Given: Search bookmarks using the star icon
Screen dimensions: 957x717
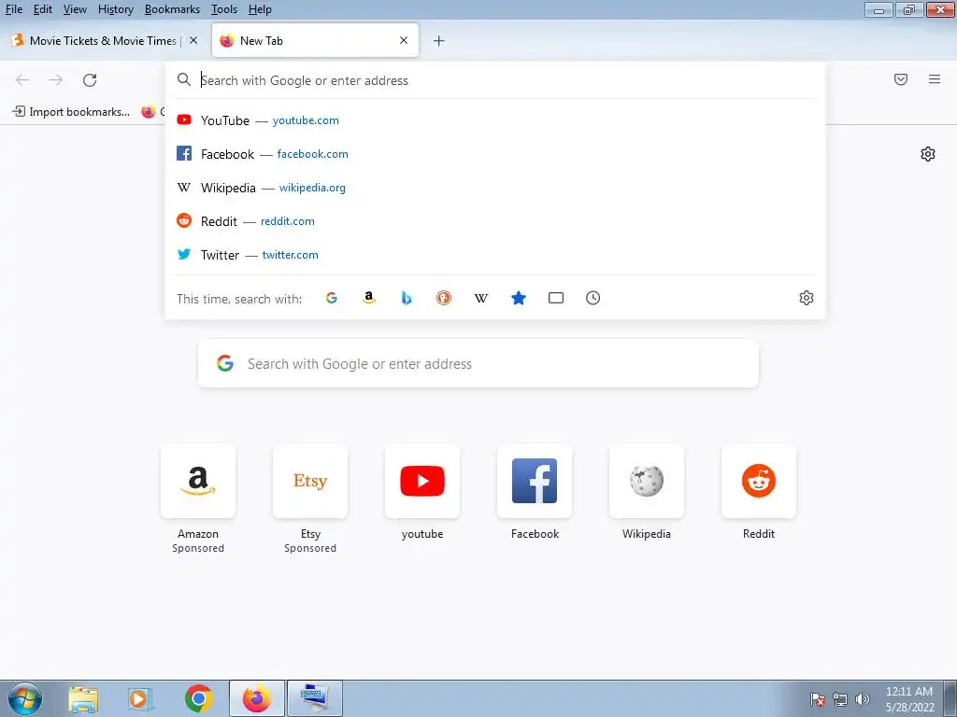Looking at the screenshot, I should pyautogui.click(x=519, y=298).
